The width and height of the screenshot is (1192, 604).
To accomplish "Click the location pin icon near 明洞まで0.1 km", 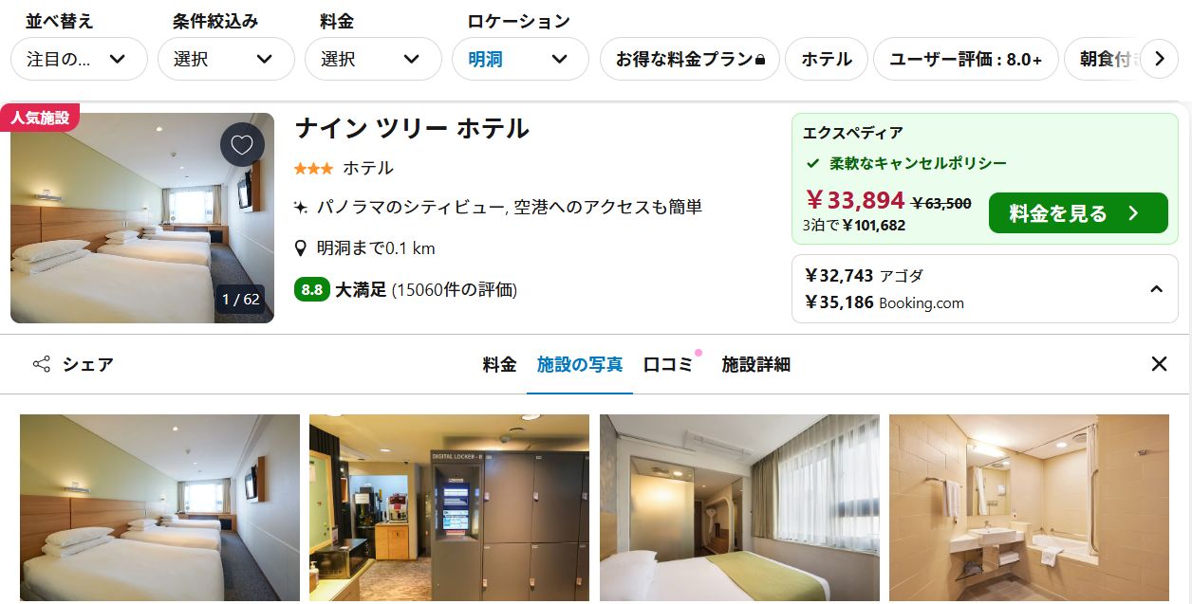I will [301, 248].
